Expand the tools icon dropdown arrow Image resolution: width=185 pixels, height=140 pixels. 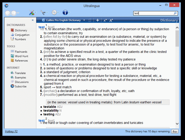pos(36,12)
